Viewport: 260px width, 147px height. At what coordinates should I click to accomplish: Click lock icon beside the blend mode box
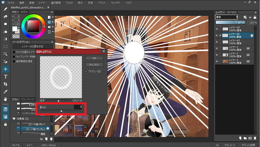click(x=255, y=17)
